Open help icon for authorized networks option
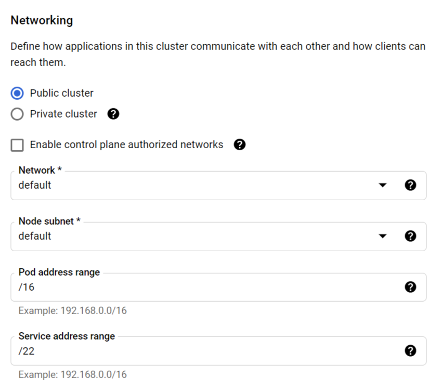 tap(240, 145)
